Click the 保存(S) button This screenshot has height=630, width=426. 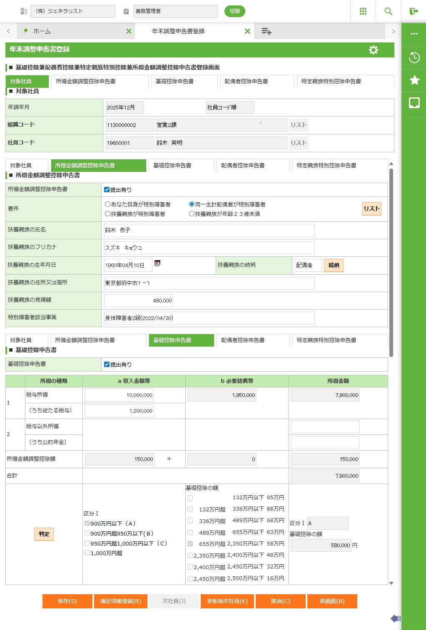(x=67, y=601)
